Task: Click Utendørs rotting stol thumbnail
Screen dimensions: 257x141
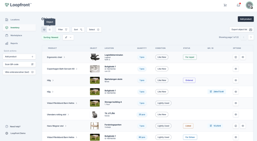Action: [95, 114]
